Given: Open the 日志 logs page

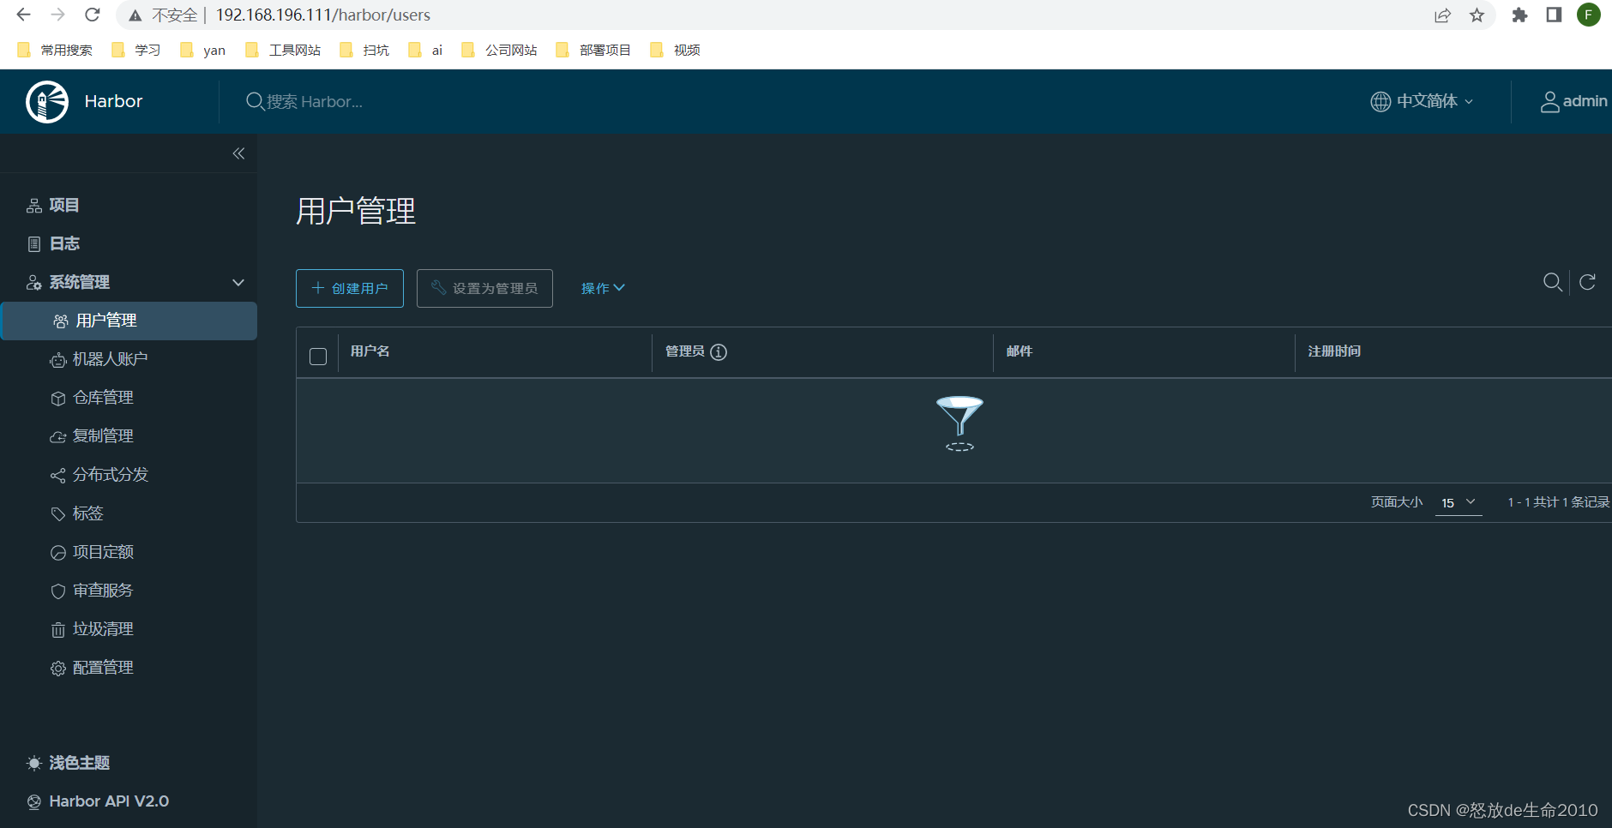Looking at the screenshot, I should click(x=64, y=243).
